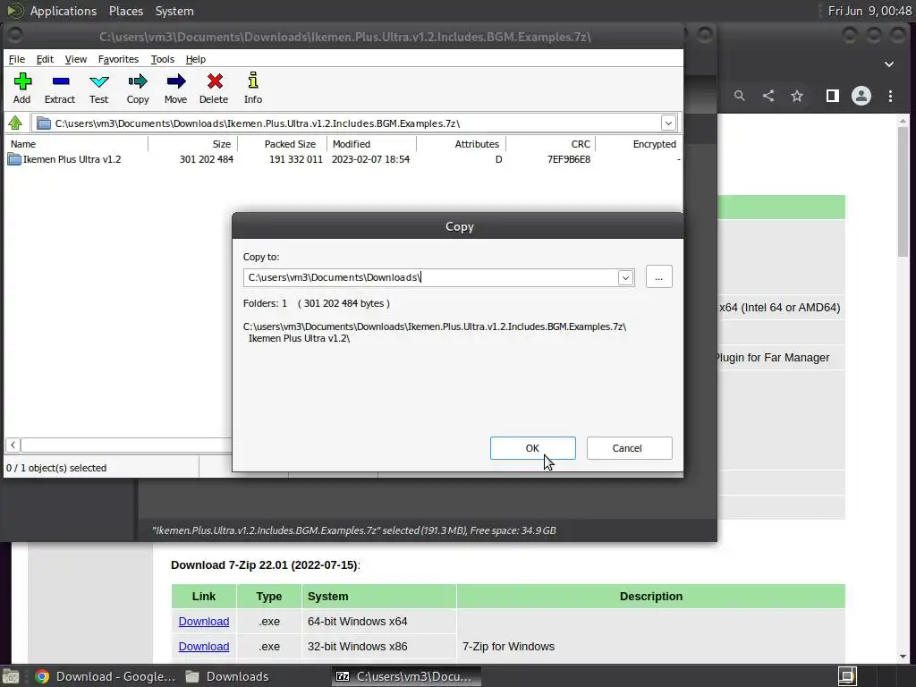Sort by Attributes column header

click(461, 144)
